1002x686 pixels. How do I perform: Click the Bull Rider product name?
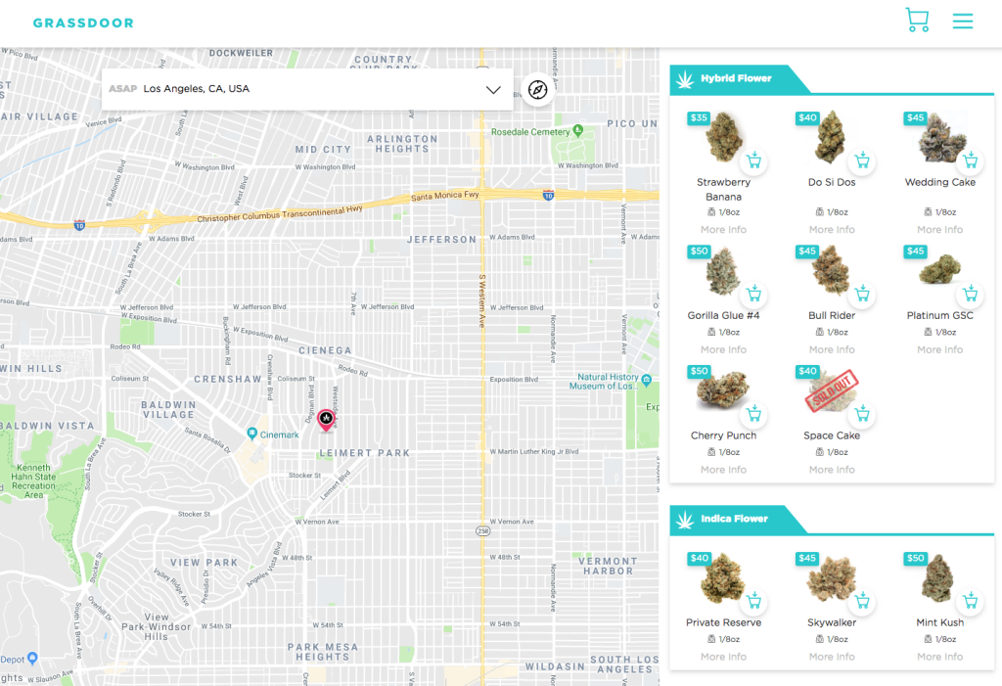[832, 315]
